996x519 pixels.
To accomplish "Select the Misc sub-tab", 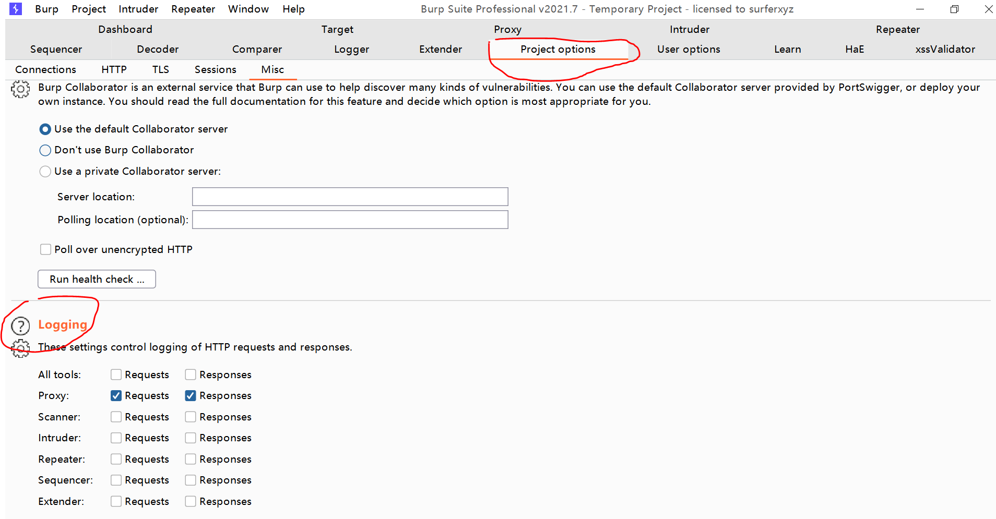I will 272,69.
